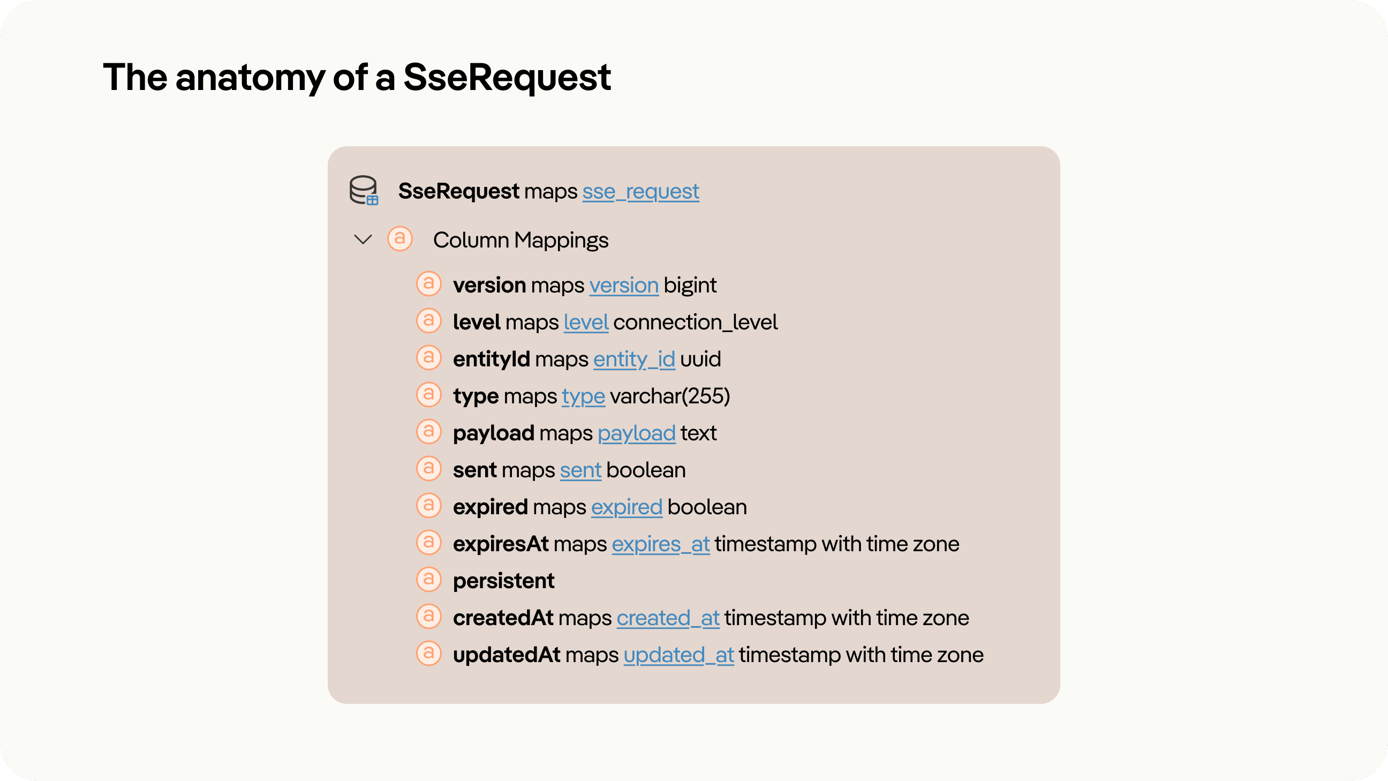Click the Column Mappings attribute icon
Image resolution: width=1388 pixels, height=781 pixels.
point(400,239)
